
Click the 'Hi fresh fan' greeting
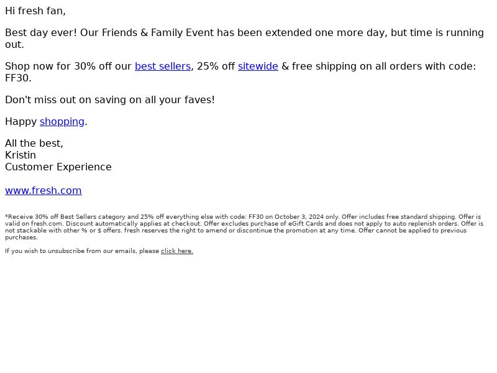coord(35,11)
